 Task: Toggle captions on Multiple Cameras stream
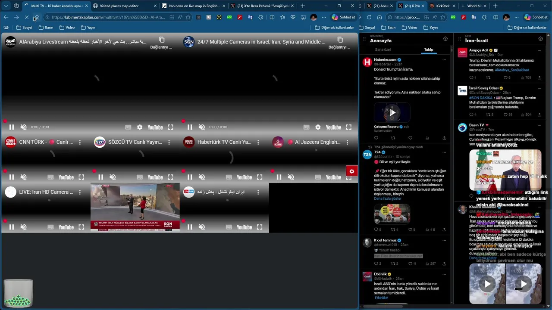[306, 127]
